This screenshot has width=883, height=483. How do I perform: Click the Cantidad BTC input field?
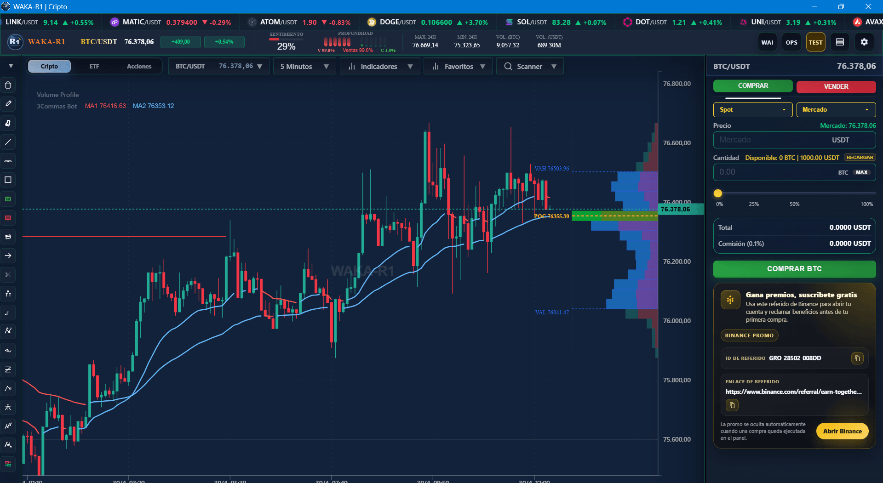click(x=794, y=172)
